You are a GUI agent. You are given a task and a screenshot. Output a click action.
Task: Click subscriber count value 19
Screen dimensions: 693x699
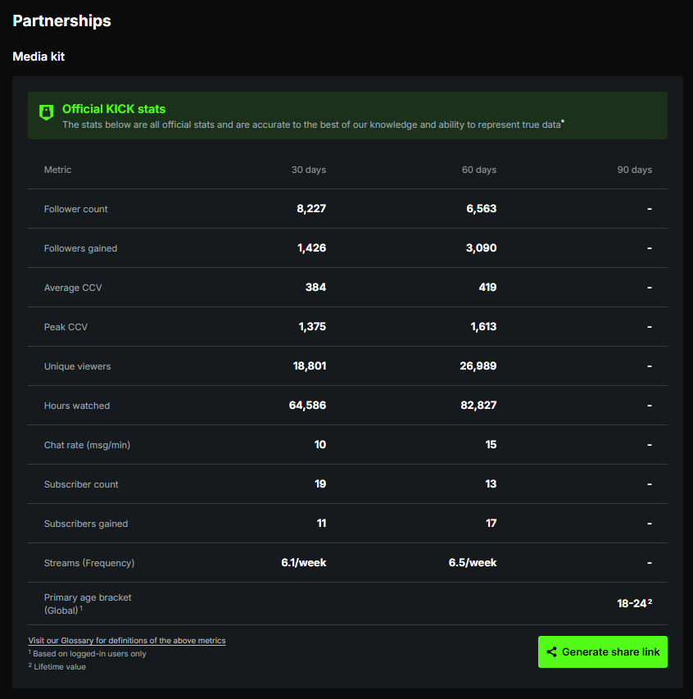tap(320, 483)
